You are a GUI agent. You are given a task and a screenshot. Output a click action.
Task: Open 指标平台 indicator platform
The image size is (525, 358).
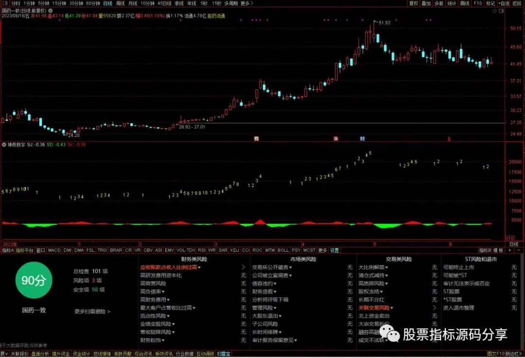(25, 250)
